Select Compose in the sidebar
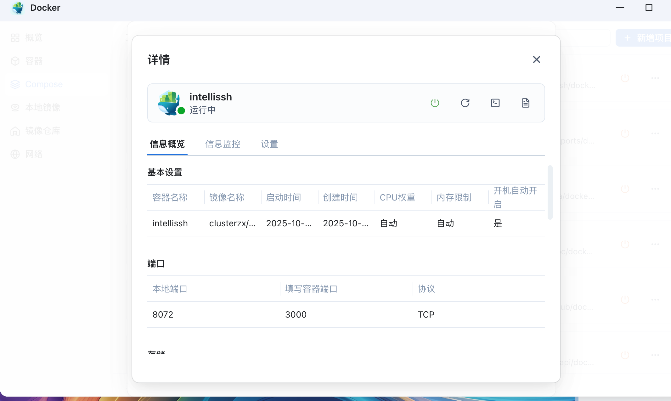 pyautogui.click(x=43, y=84)
